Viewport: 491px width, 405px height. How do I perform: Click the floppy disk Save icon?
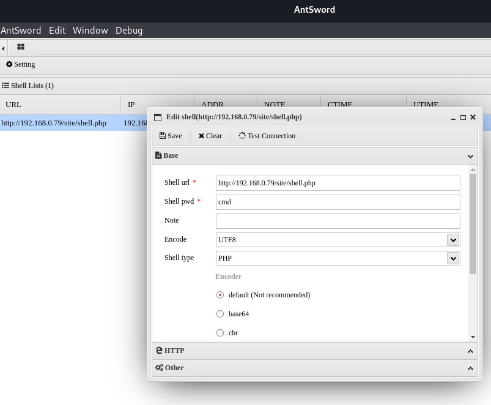[163, 136]
